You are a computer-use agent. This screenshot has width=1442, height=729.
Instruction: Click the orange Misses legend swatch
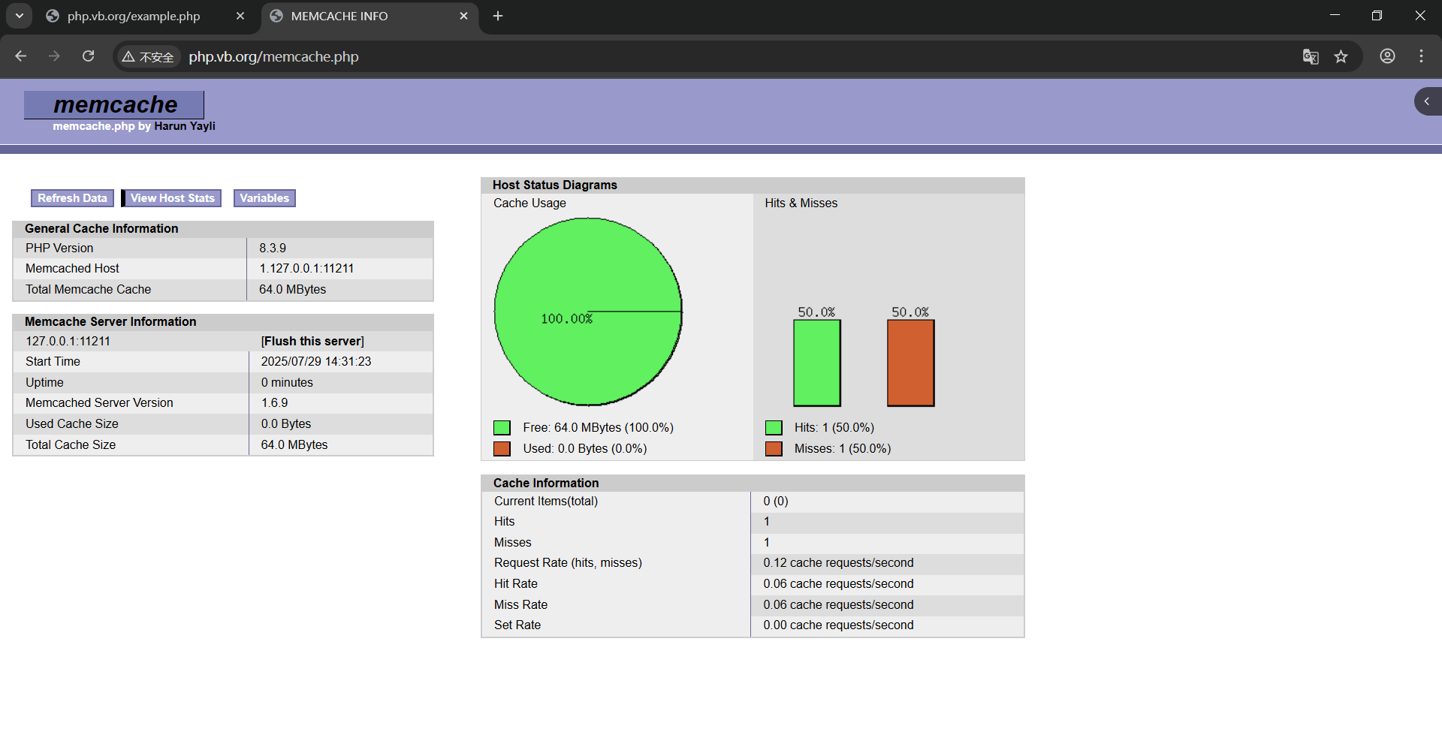tap(774, 449)
